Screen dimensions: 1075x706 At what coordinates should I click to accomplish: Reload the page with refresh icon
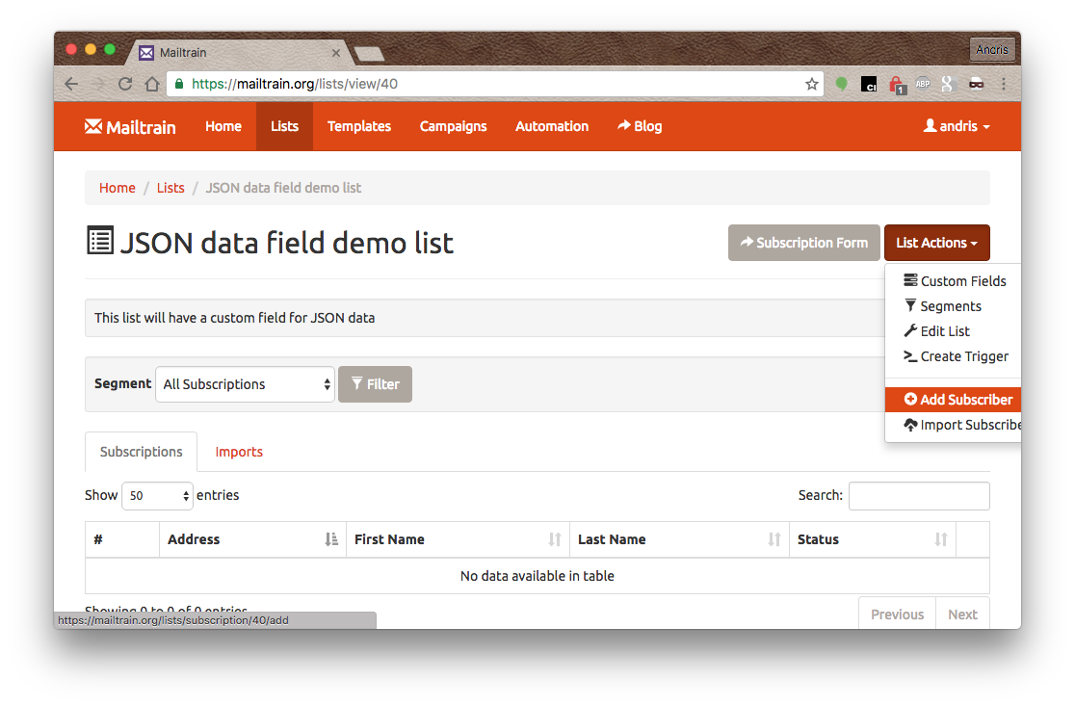(125, 85)
